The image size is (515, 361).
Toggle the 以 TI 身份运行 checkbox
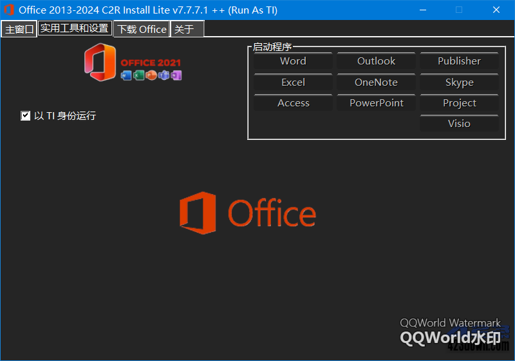(25, 116)
